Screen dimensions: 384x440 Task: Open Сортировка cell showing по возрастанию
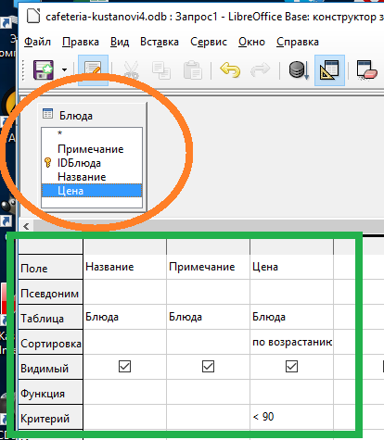(x=291, y=342)
